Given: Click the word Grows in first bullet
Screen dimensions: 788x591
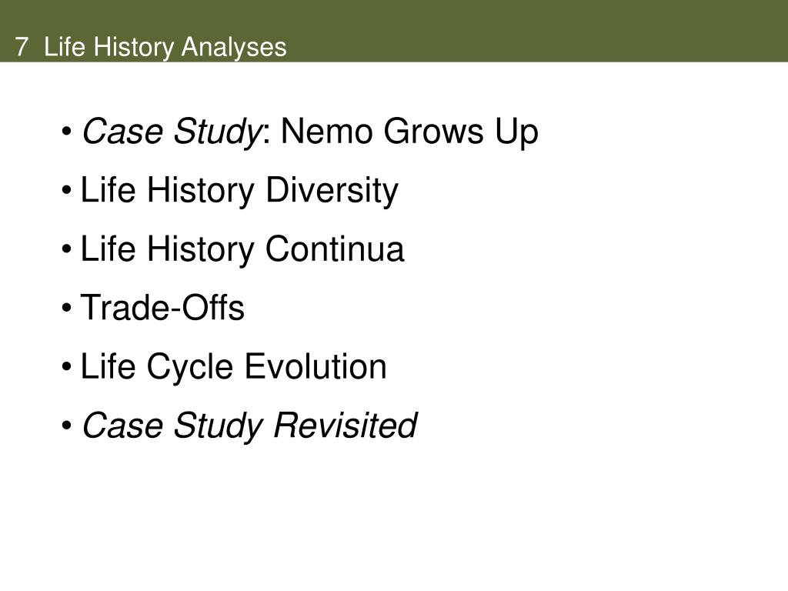Looking at the screenshot, I should point(434,132).
